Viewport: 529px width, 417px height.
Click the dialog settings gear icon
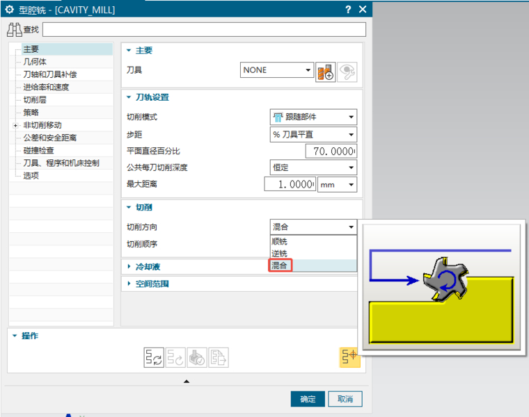pyautogui.click(x=10, y=10)
